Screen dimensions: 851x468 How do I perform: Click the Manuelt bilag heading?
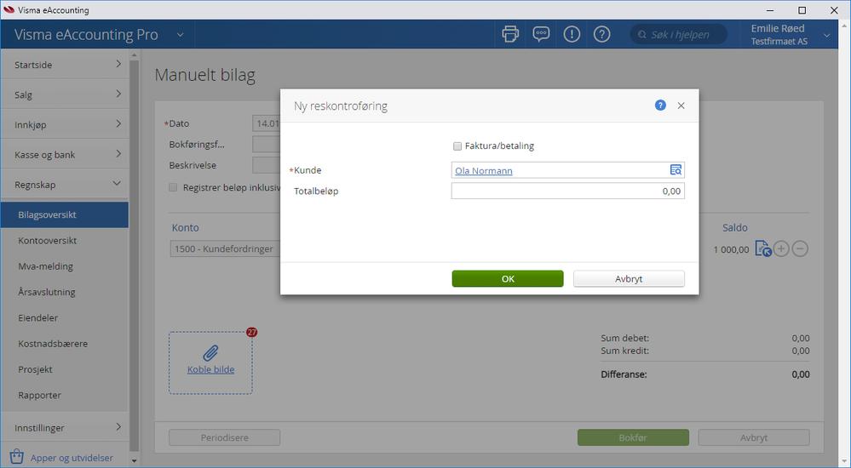pos(204,74)
